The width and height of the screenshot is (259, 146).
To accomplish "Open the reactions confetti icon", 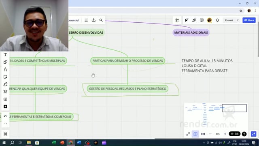I will (194, 20).
